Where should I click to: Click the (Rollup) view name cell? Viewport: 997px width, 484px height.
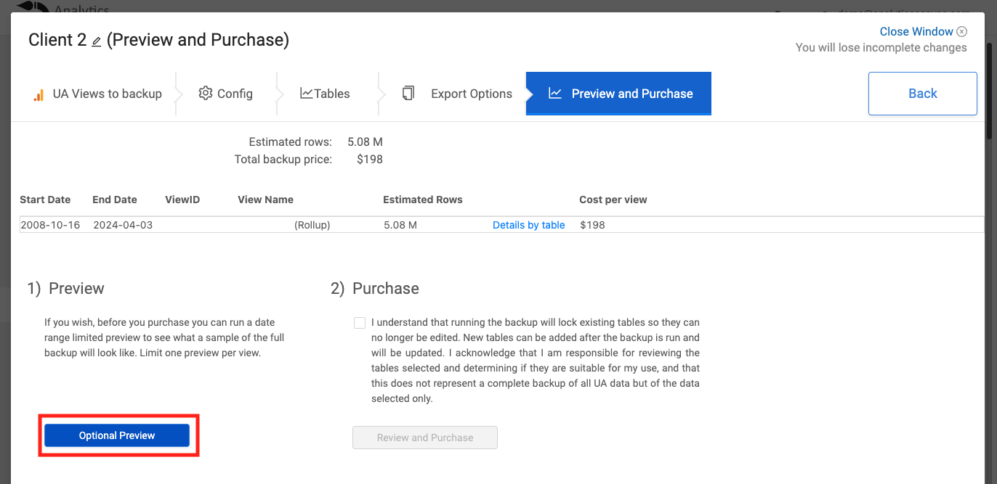click(x=312, y=225)
